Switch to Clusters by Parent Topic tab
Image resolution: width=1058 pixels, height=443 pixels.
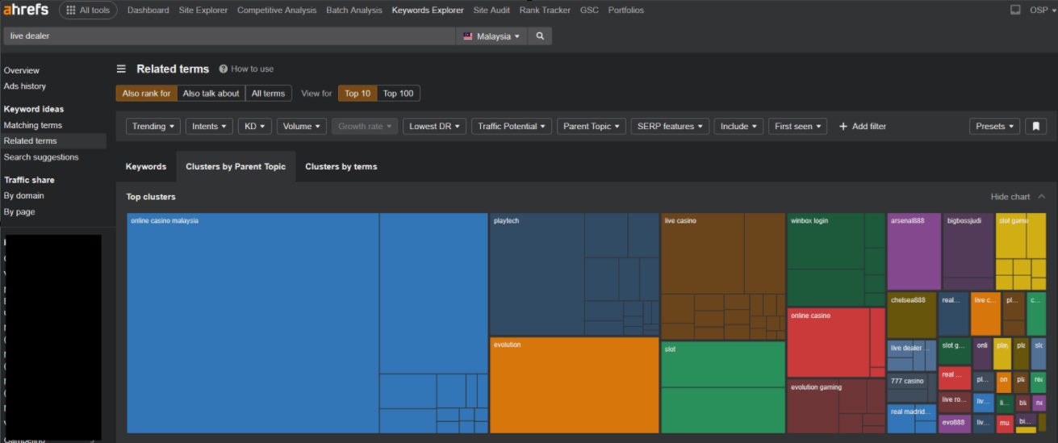pos(236,166)
